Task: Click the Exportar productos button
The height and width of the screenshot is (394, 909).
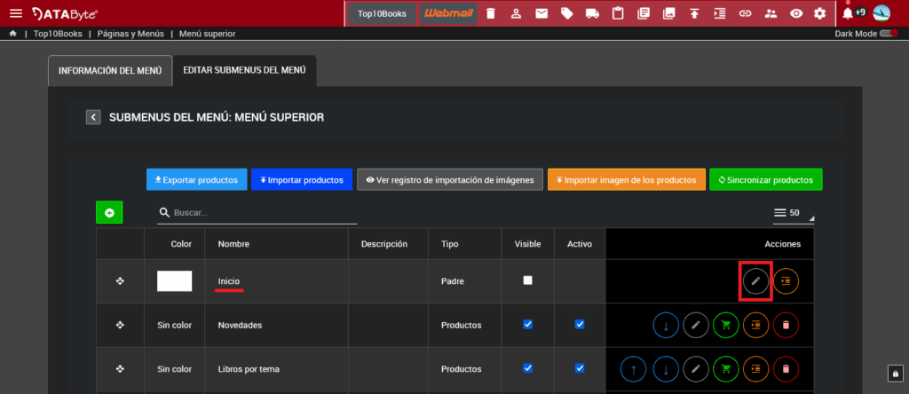Action: [196, 180]
